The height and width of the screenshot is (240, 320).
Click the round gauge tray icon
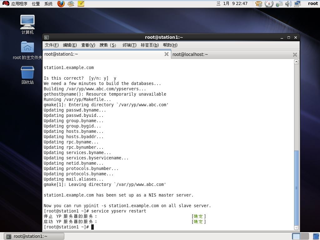click(x=269, y=4)
